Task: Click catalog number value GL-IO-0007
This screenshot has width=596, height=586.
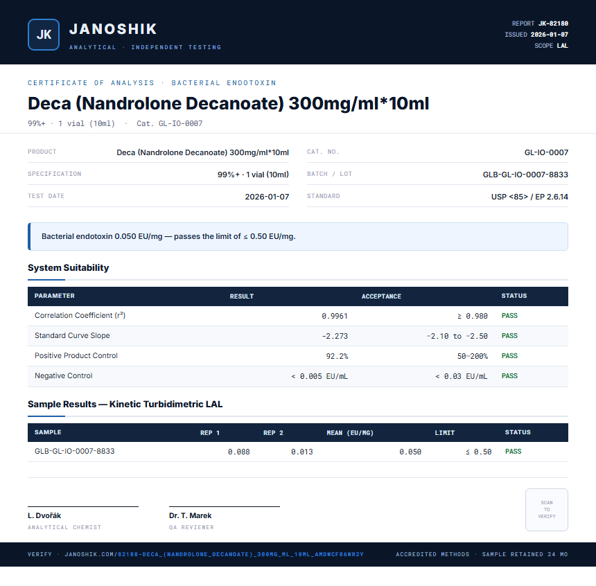Action: tap(546, 152)
